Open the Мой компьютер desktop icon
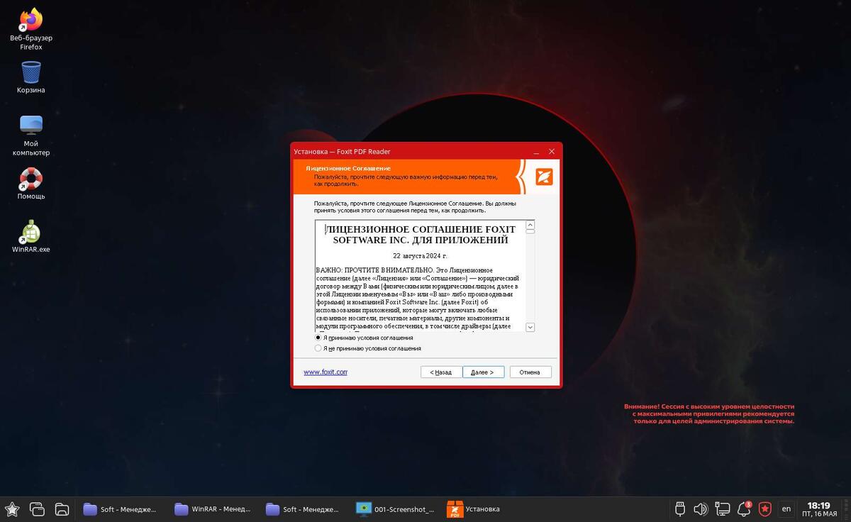Screen dimensions: 851x522 pyautogui.click(x=31, y=135)
